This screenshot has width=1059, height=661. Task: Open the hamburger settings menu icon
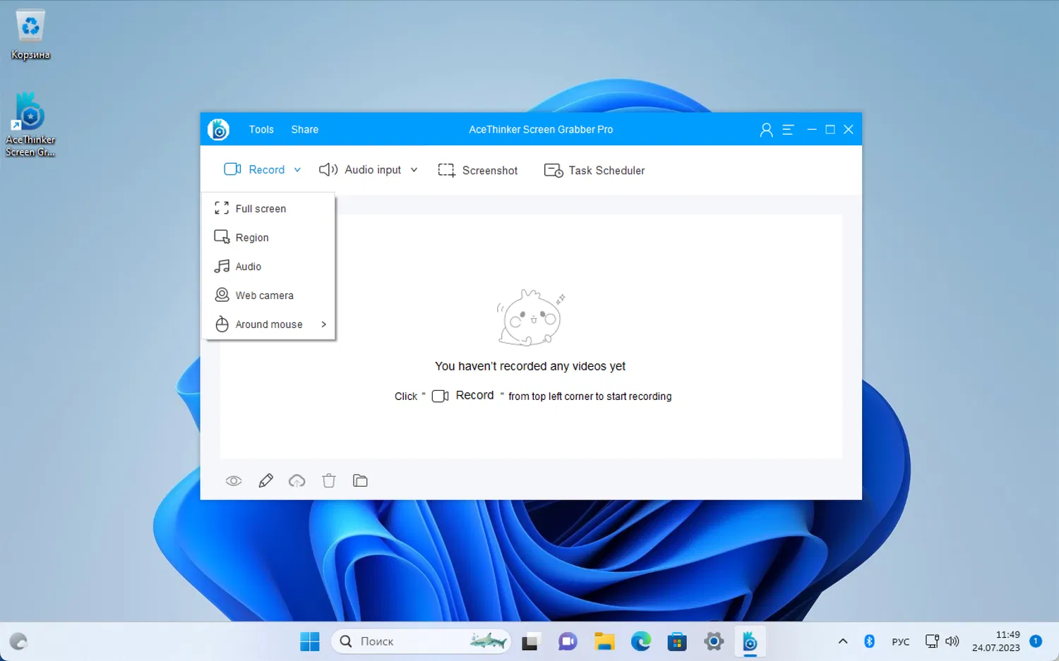[788, 130]
